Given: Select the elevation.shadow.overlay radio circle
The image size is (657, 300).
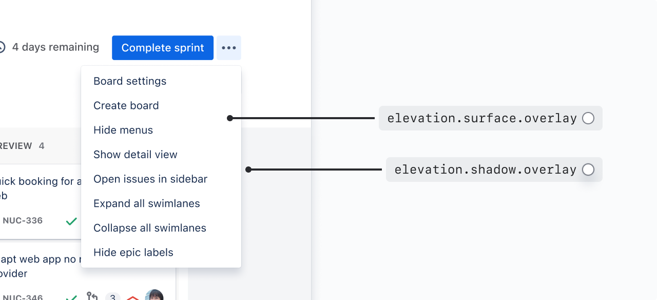Looking at the screenshot, I should 588,170.
